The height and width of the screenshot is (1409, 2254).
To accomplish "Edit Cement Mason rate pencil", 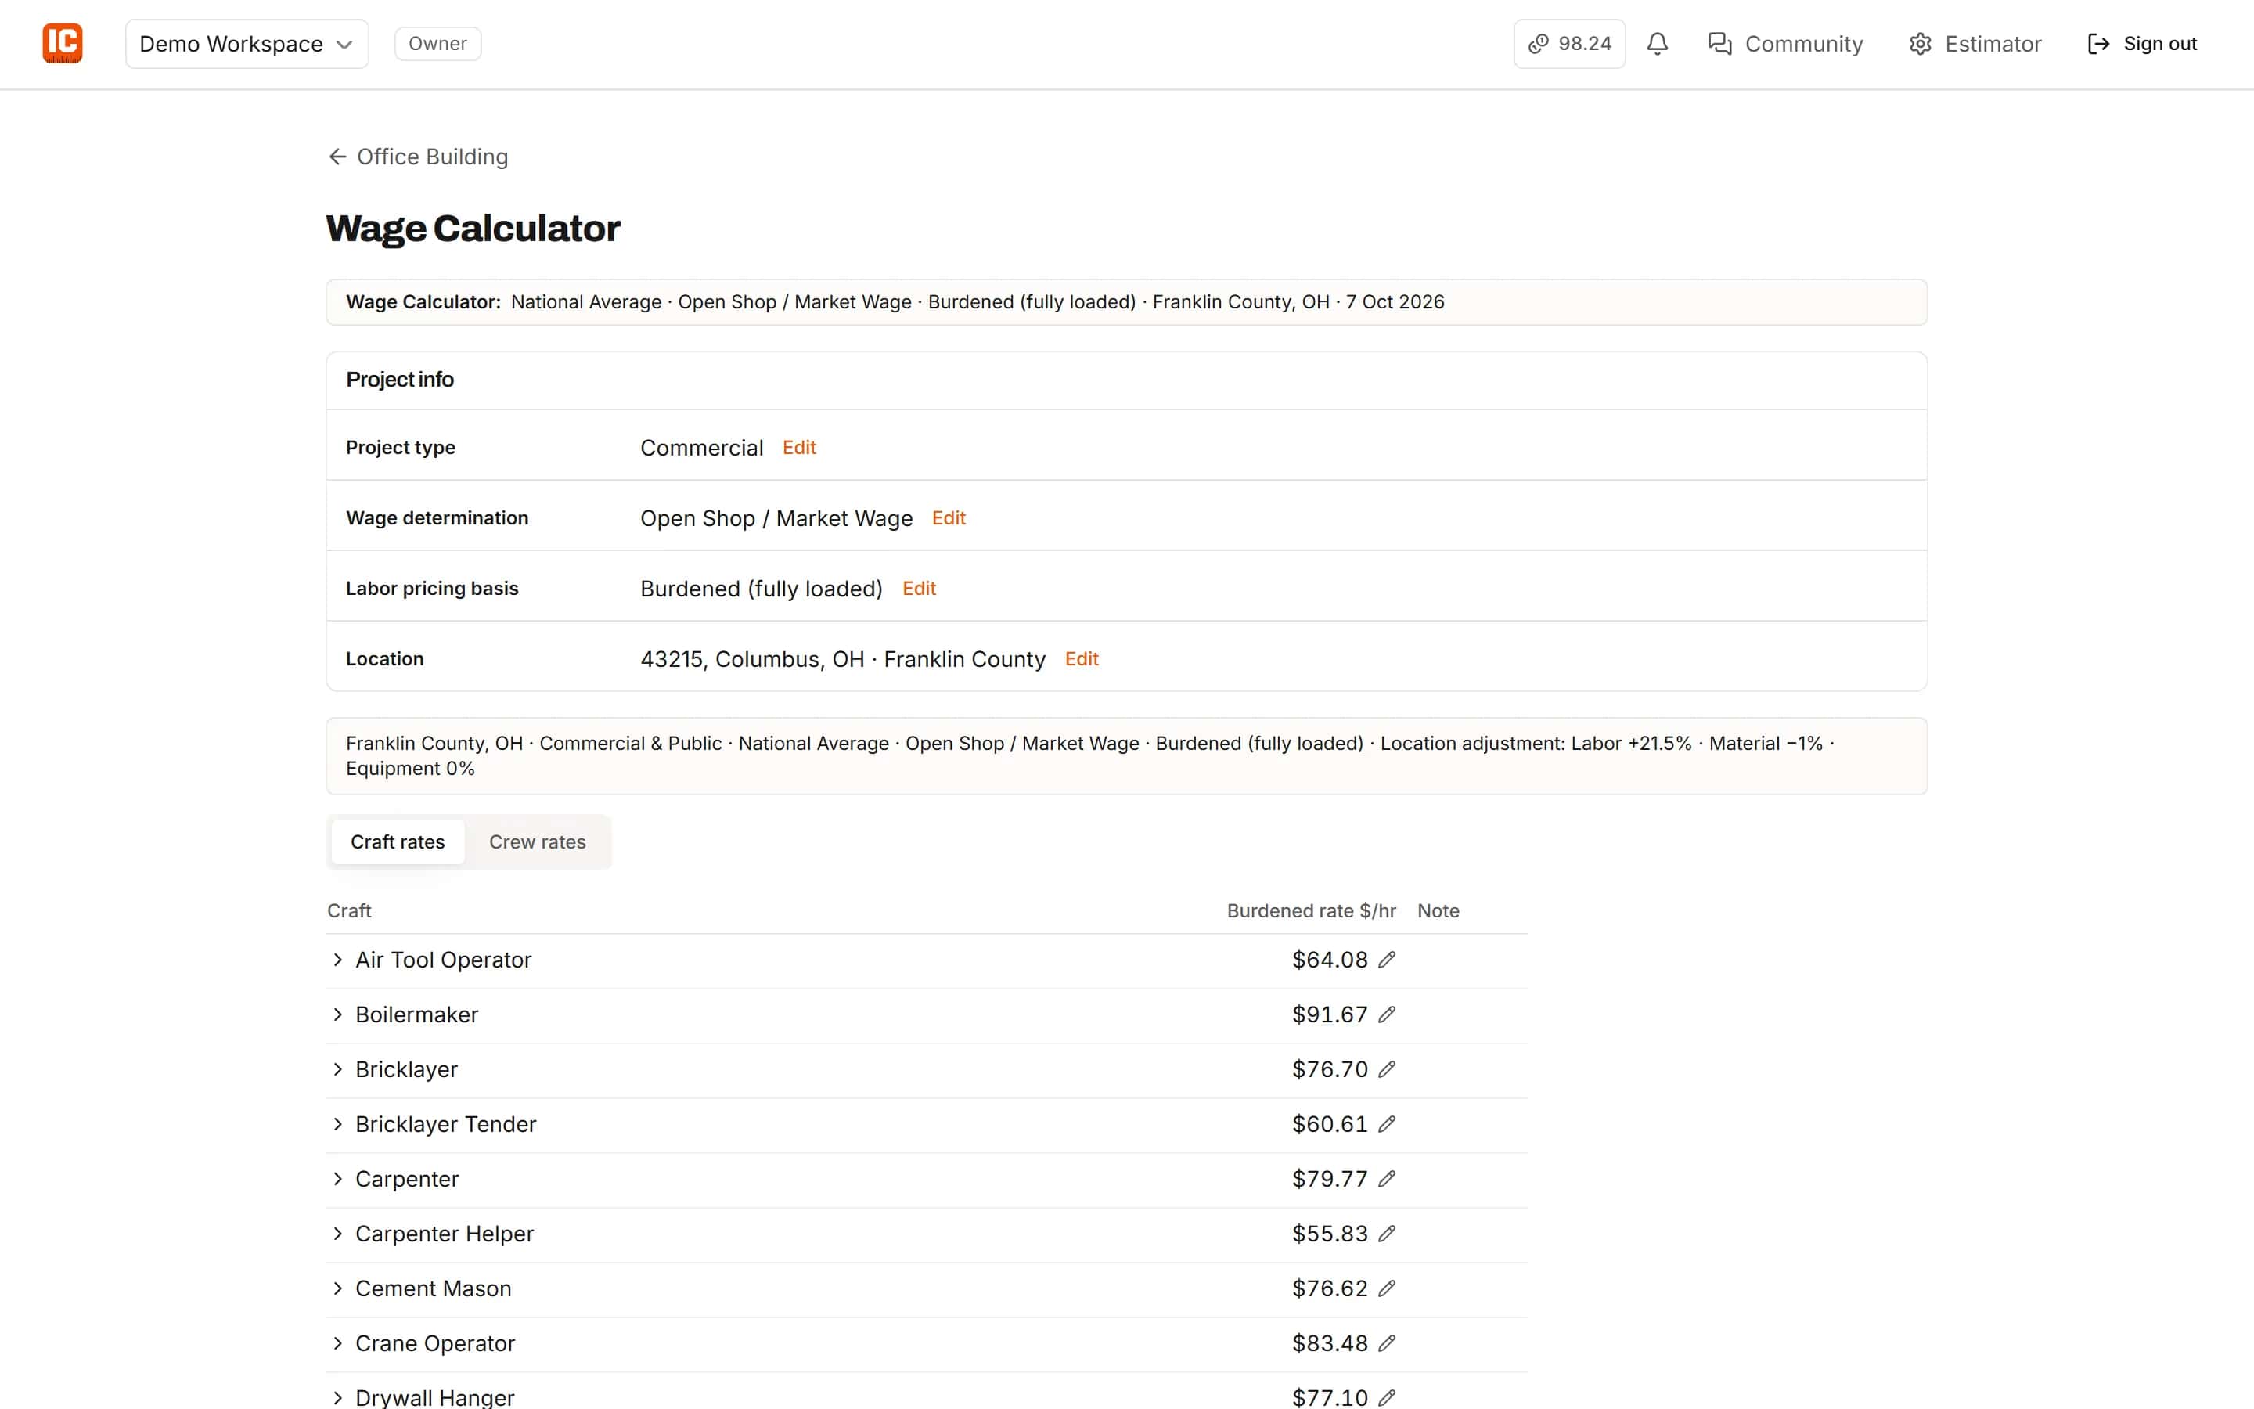I will point(1387,1288).
